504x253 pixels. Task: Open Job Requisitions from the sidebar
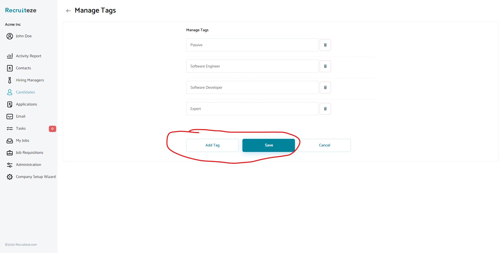[x=29, y=152]
